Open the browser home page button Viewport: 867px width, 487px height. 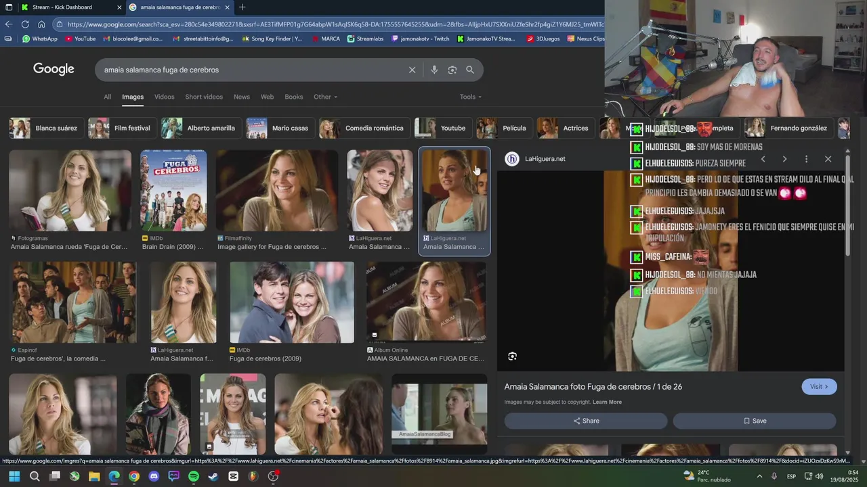(41, 24)
